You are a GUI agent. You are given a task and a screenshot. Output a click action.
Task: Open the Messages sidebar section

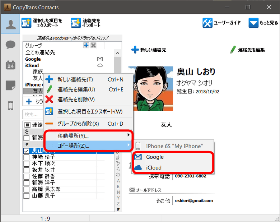pos(10,45)
